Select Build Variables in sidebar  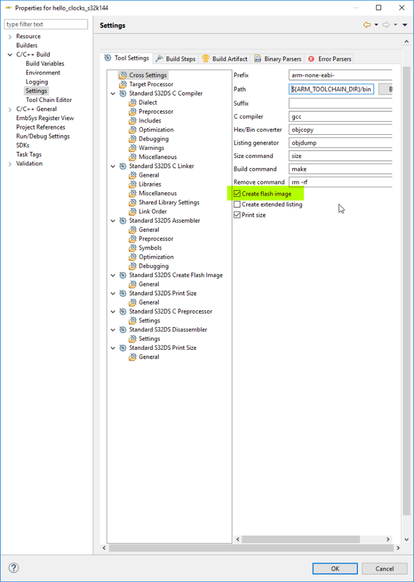point(45,64)
